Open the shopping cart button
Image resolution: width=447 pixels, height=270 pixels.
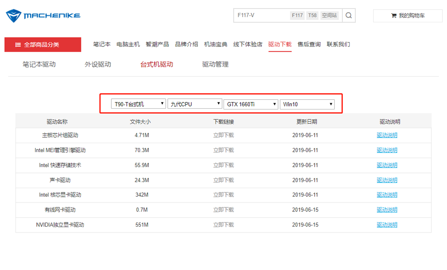[x=408, y=16]
